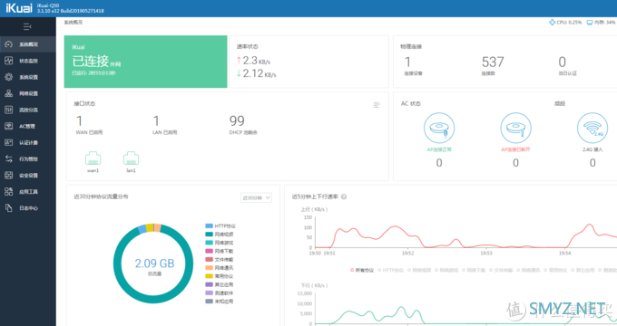Toggle 网络通讯 in the upload chart legend
This screenshot has width=617, height=326.
[x=528, y=270]
